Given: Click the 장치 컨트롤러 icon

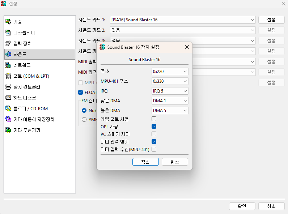Looking at the screenshot, I should (8, 87).
